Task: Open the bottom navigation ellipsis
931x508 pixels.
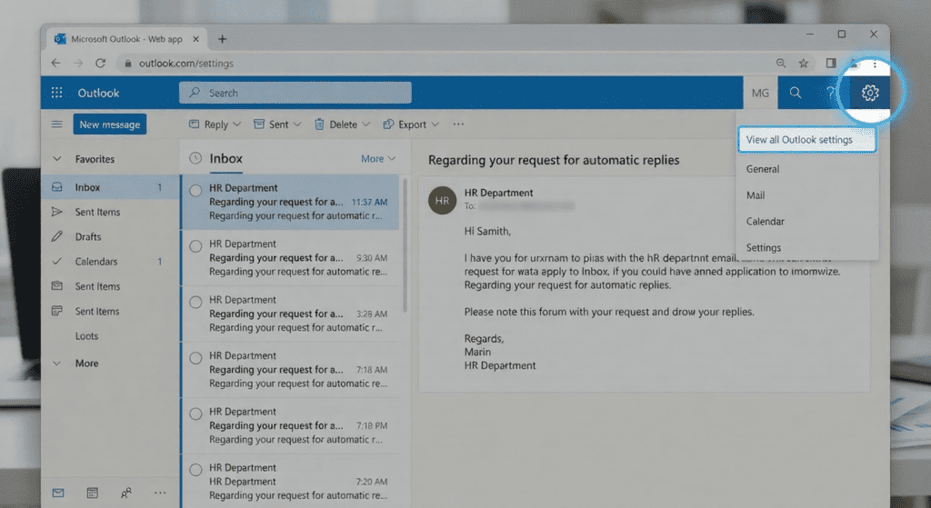Action: (160, 493)
